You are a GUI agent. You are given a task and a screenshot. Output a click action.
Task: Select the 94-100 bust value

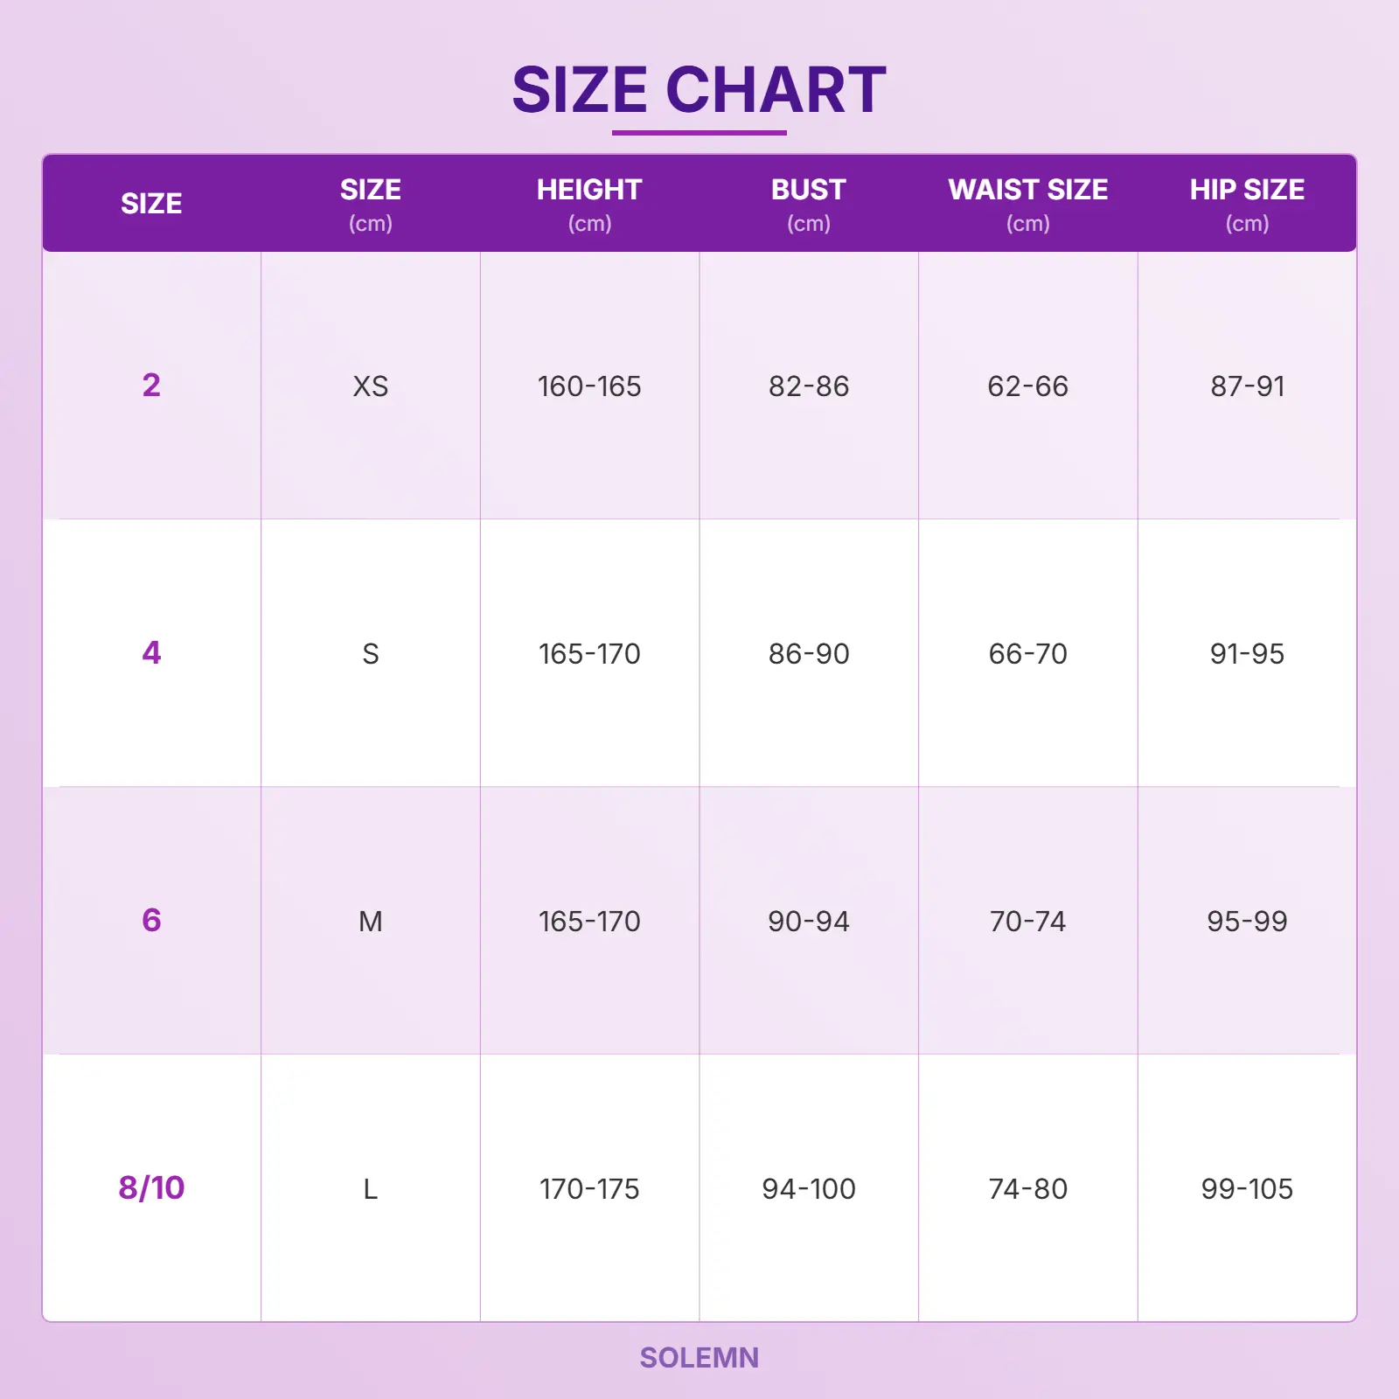tap(809, 1189)
